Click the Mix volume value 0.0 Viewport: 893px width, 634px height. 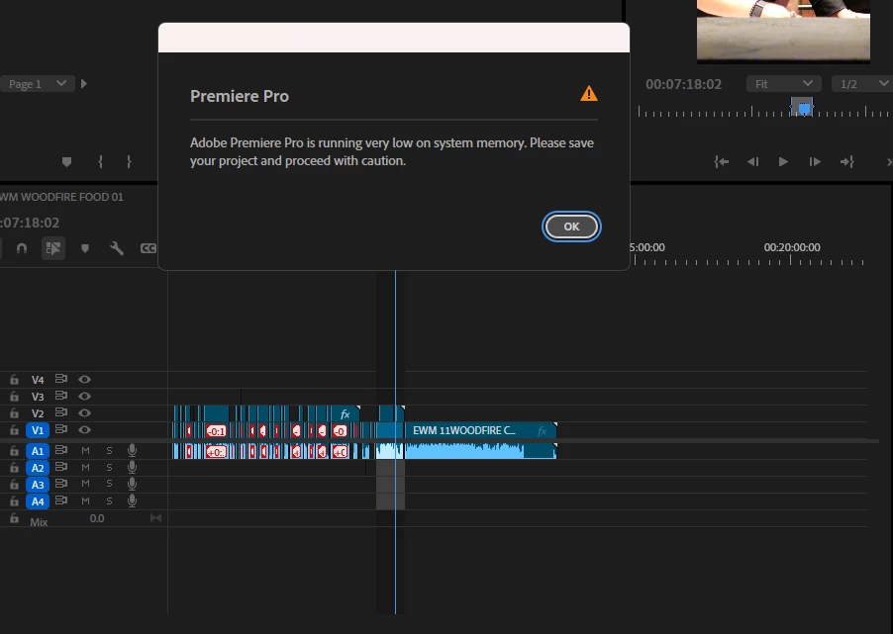pyautogui.click(x=97, y=518)
